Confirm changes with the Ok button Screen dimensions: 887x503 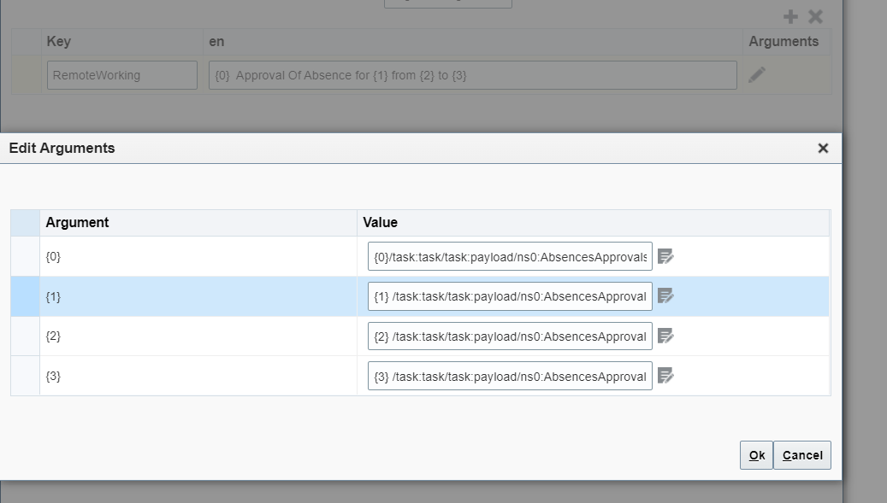click(x=755, y=455)
